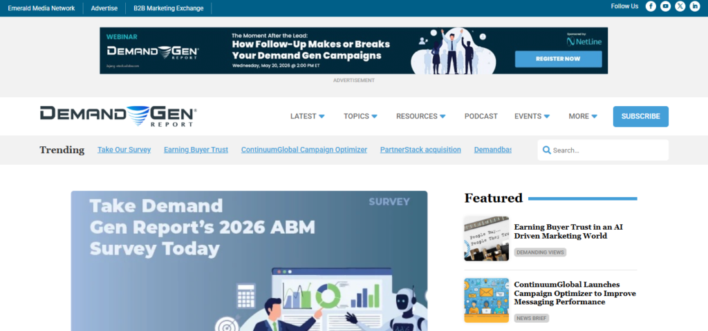
Task: Click REGISTER NOW in the webinar banner
Action: point(558,59)
